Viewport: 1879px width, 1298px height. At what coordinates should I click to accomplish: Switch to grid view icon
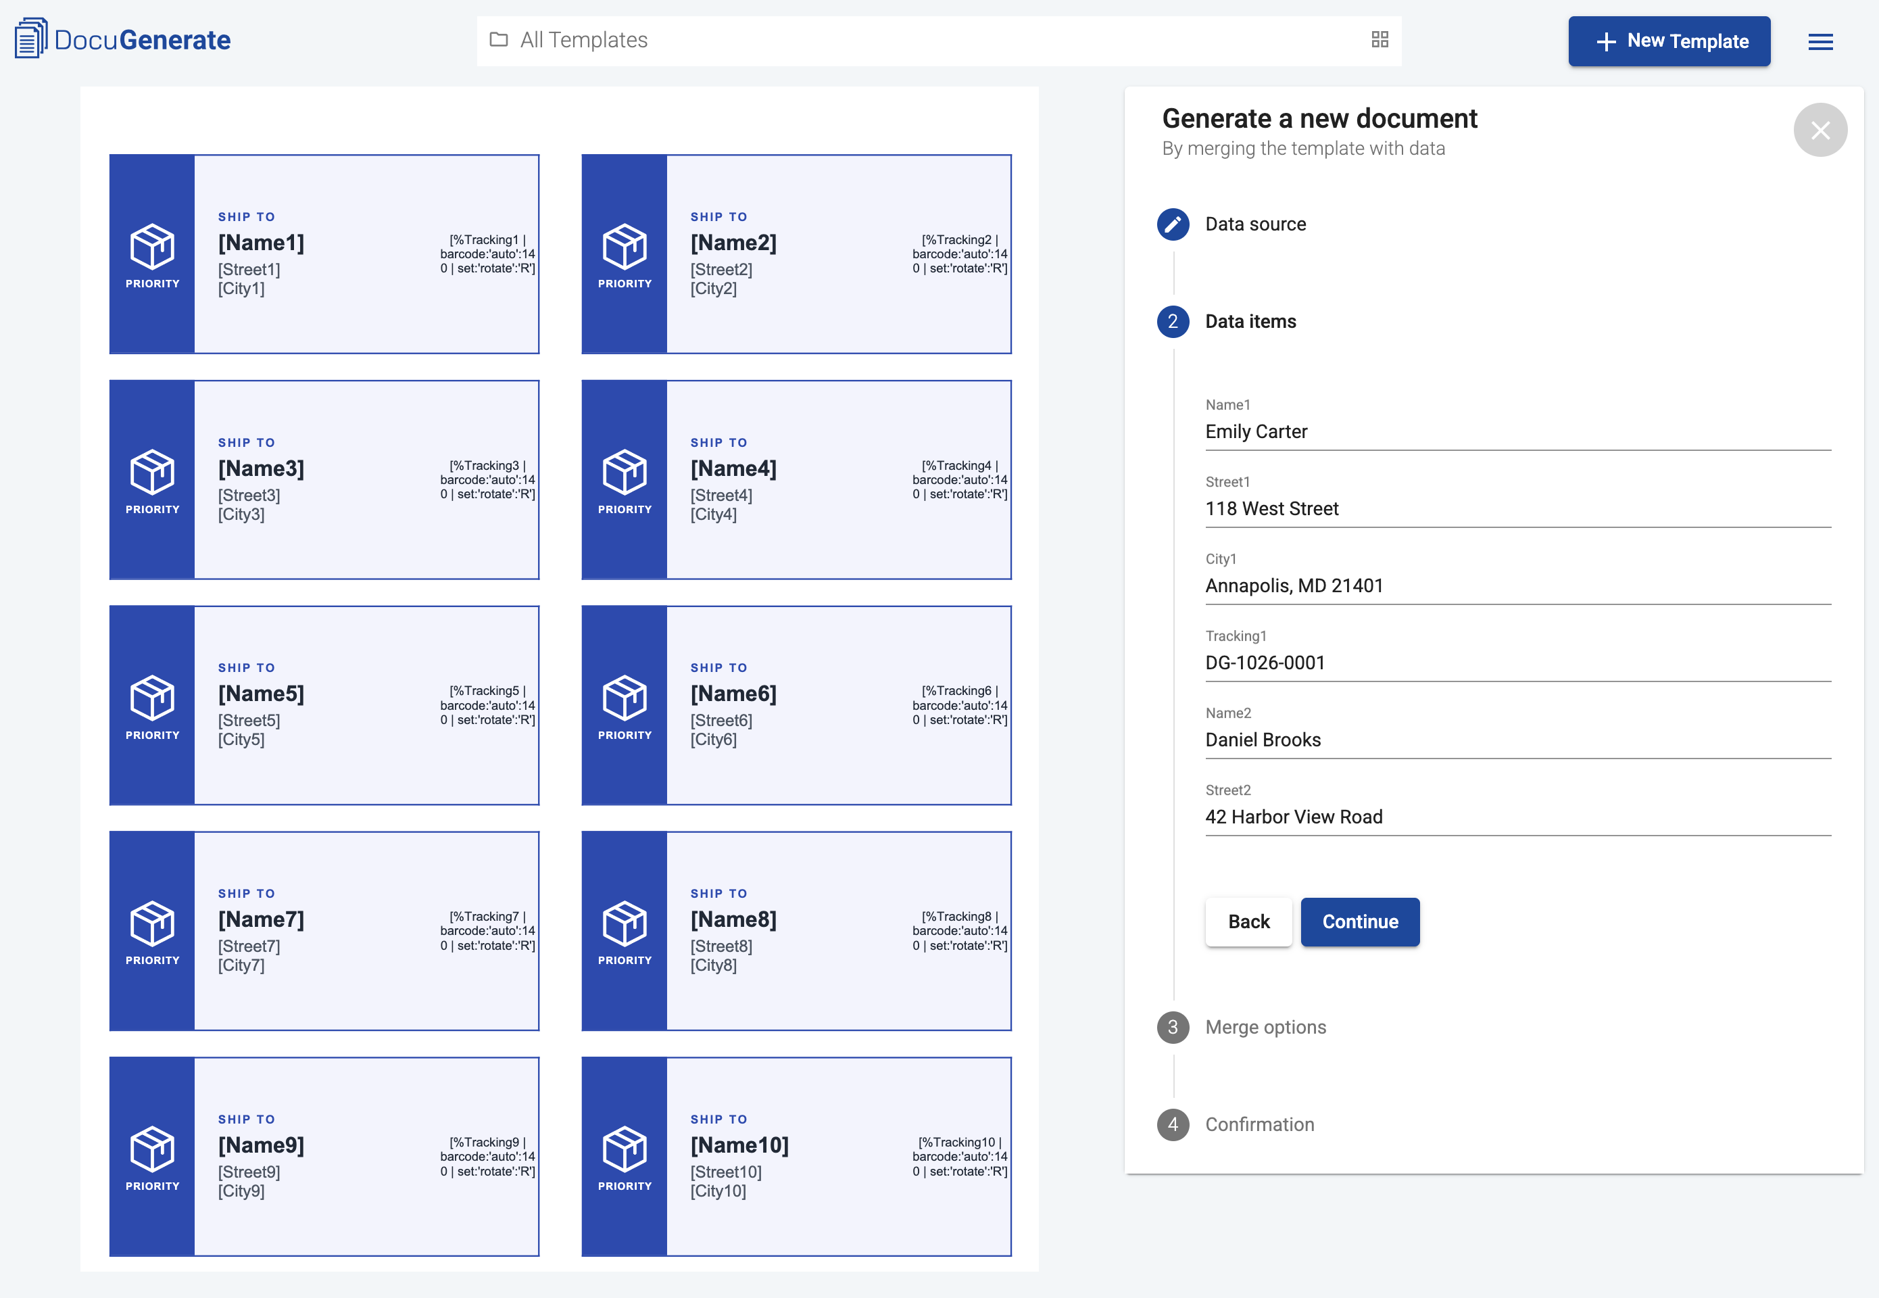tap(1380, 40)
